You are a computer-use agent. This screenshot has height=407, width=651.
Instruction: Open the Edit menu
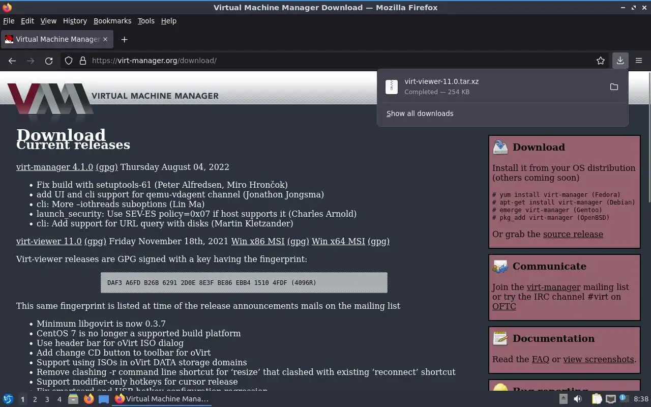27,21
